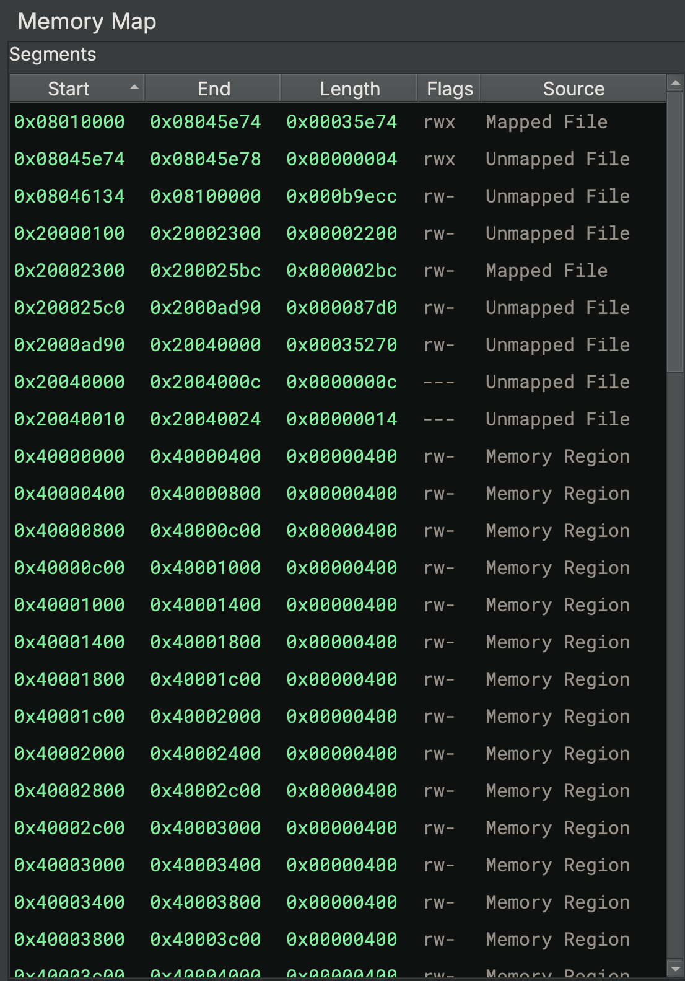Select start address 0x08046134

pyautogui.click(x=69, y=196)
